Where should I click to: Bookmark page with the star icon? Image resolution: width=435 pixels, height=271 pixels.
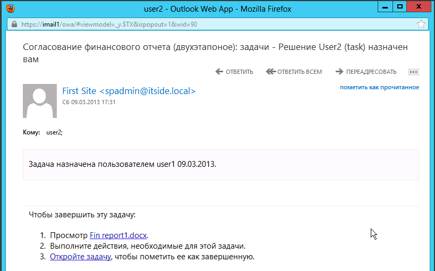421,24
